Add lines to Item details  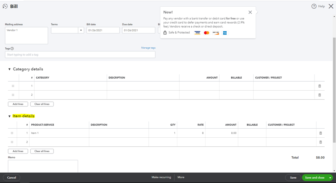coord(18,151)
